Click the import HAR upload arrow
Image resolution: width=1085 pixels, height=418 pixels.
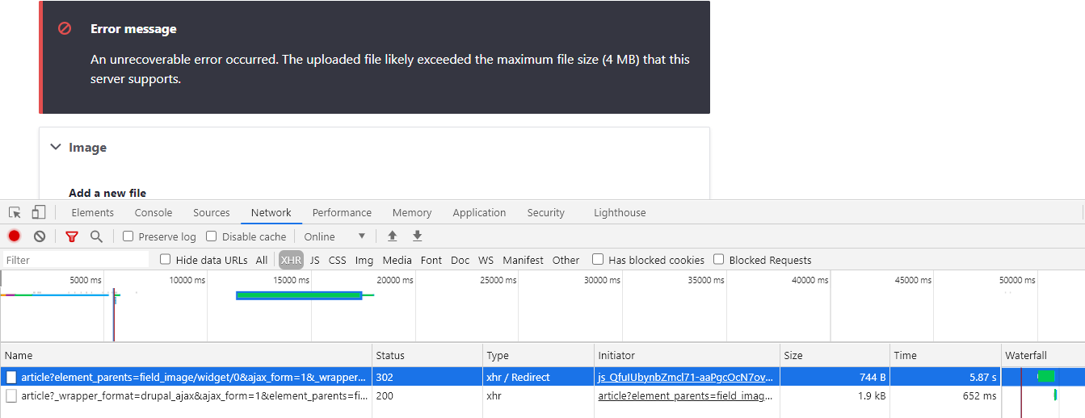click(x=393, y=236)
